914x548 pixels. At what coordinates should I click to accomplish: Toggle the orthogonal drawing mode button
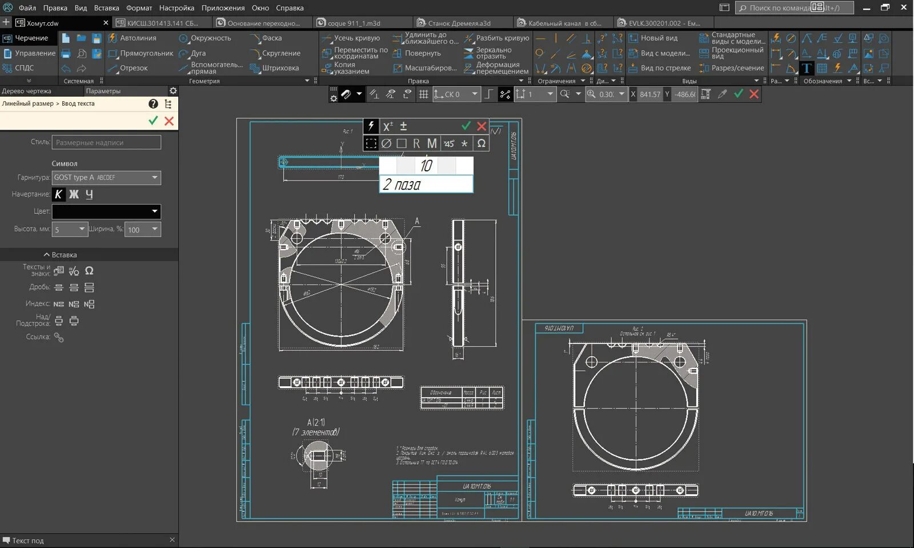click(489, 94)
